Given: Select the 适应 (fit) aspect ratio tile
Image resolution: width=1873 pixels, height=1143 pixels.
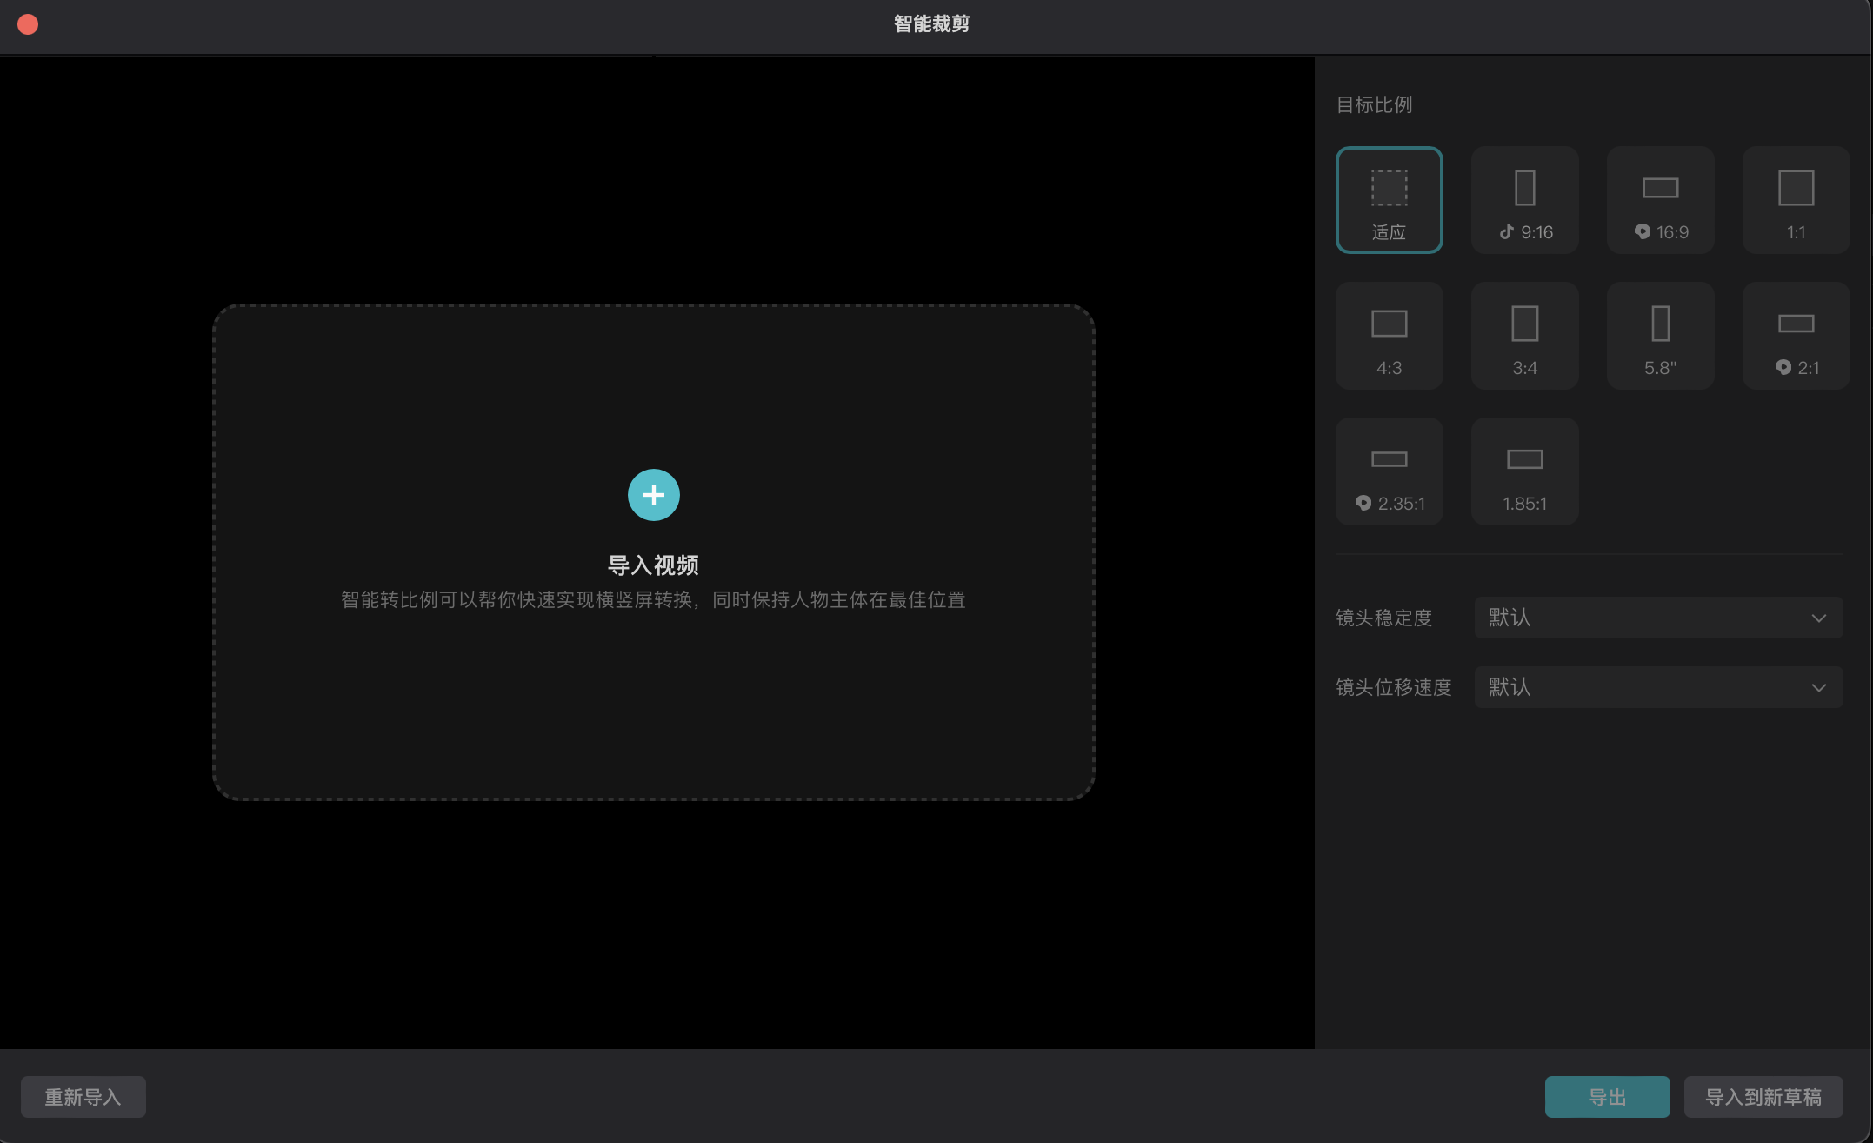Looking at the screenshot, I should [1389, 200].
